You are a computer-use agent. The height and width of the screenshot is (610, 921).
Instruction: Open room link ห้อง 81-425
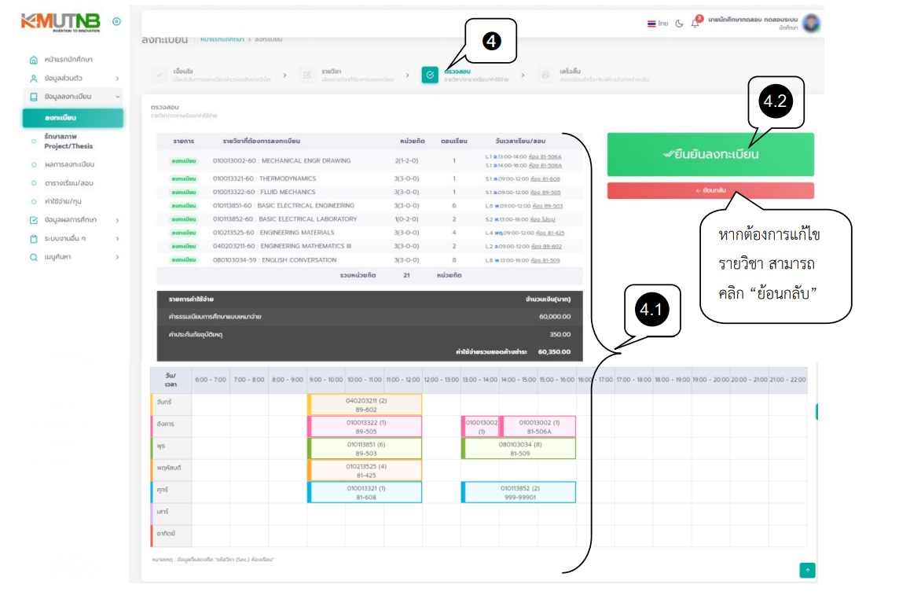(x=549, y=233)
